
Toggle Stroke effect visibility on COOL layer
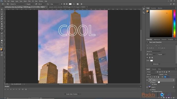click(x=152, y=84)
